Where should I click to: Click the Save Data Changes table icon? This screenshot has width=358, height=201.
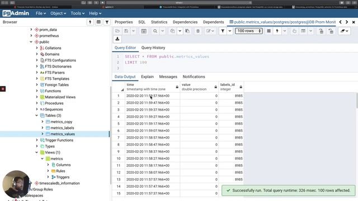pyautogui.click(x=144, y=31)
